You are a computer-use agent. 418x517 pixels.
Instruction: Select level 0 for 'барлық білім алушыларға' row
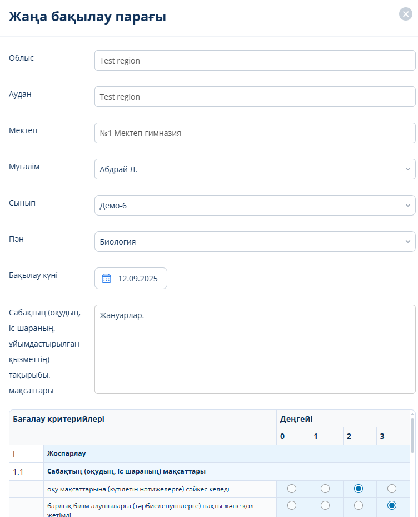(x=292, y=505)
